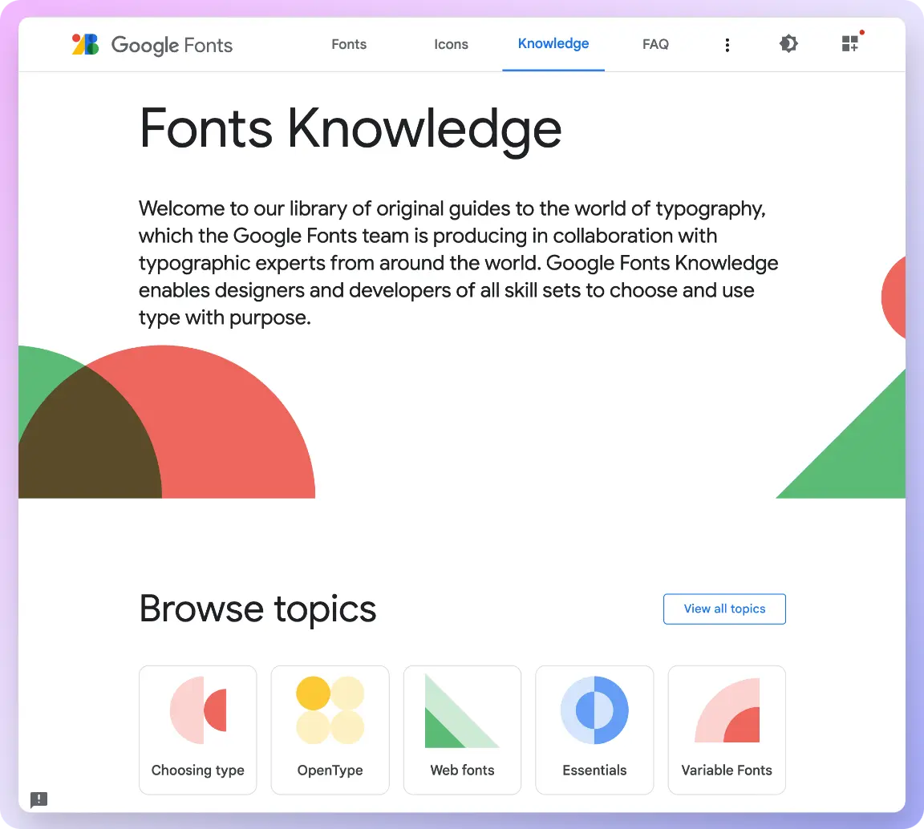
Task: Click the Fonts Knowledge page heading
Action: coord(351,128)
